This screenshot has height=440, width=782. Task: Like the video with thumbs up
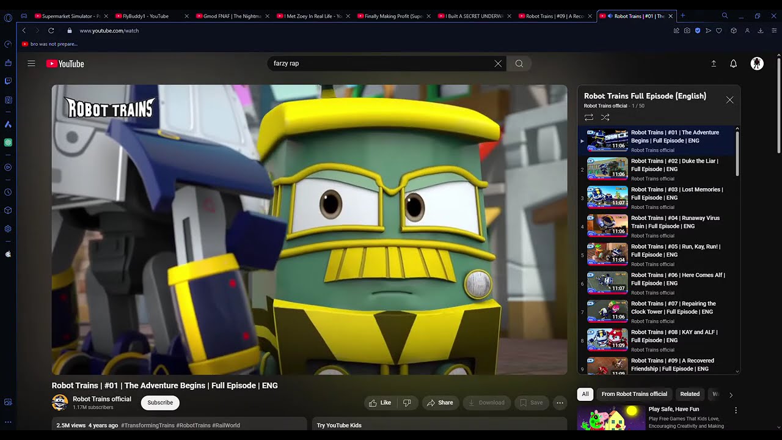click(x=379, y=403)
